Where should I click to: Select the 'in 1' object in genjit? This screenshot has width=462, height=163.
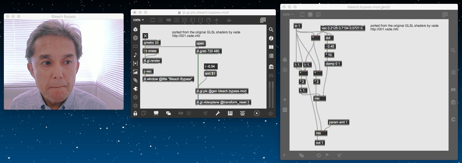point(297,26)
